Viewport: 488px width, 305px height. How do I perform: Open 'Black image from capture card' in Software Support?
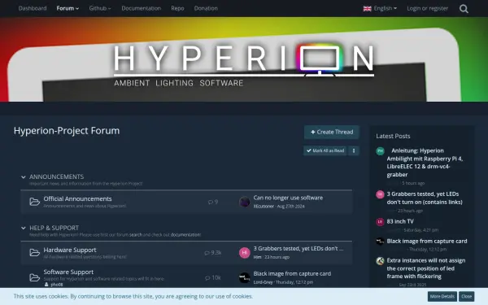click(292, 274)
